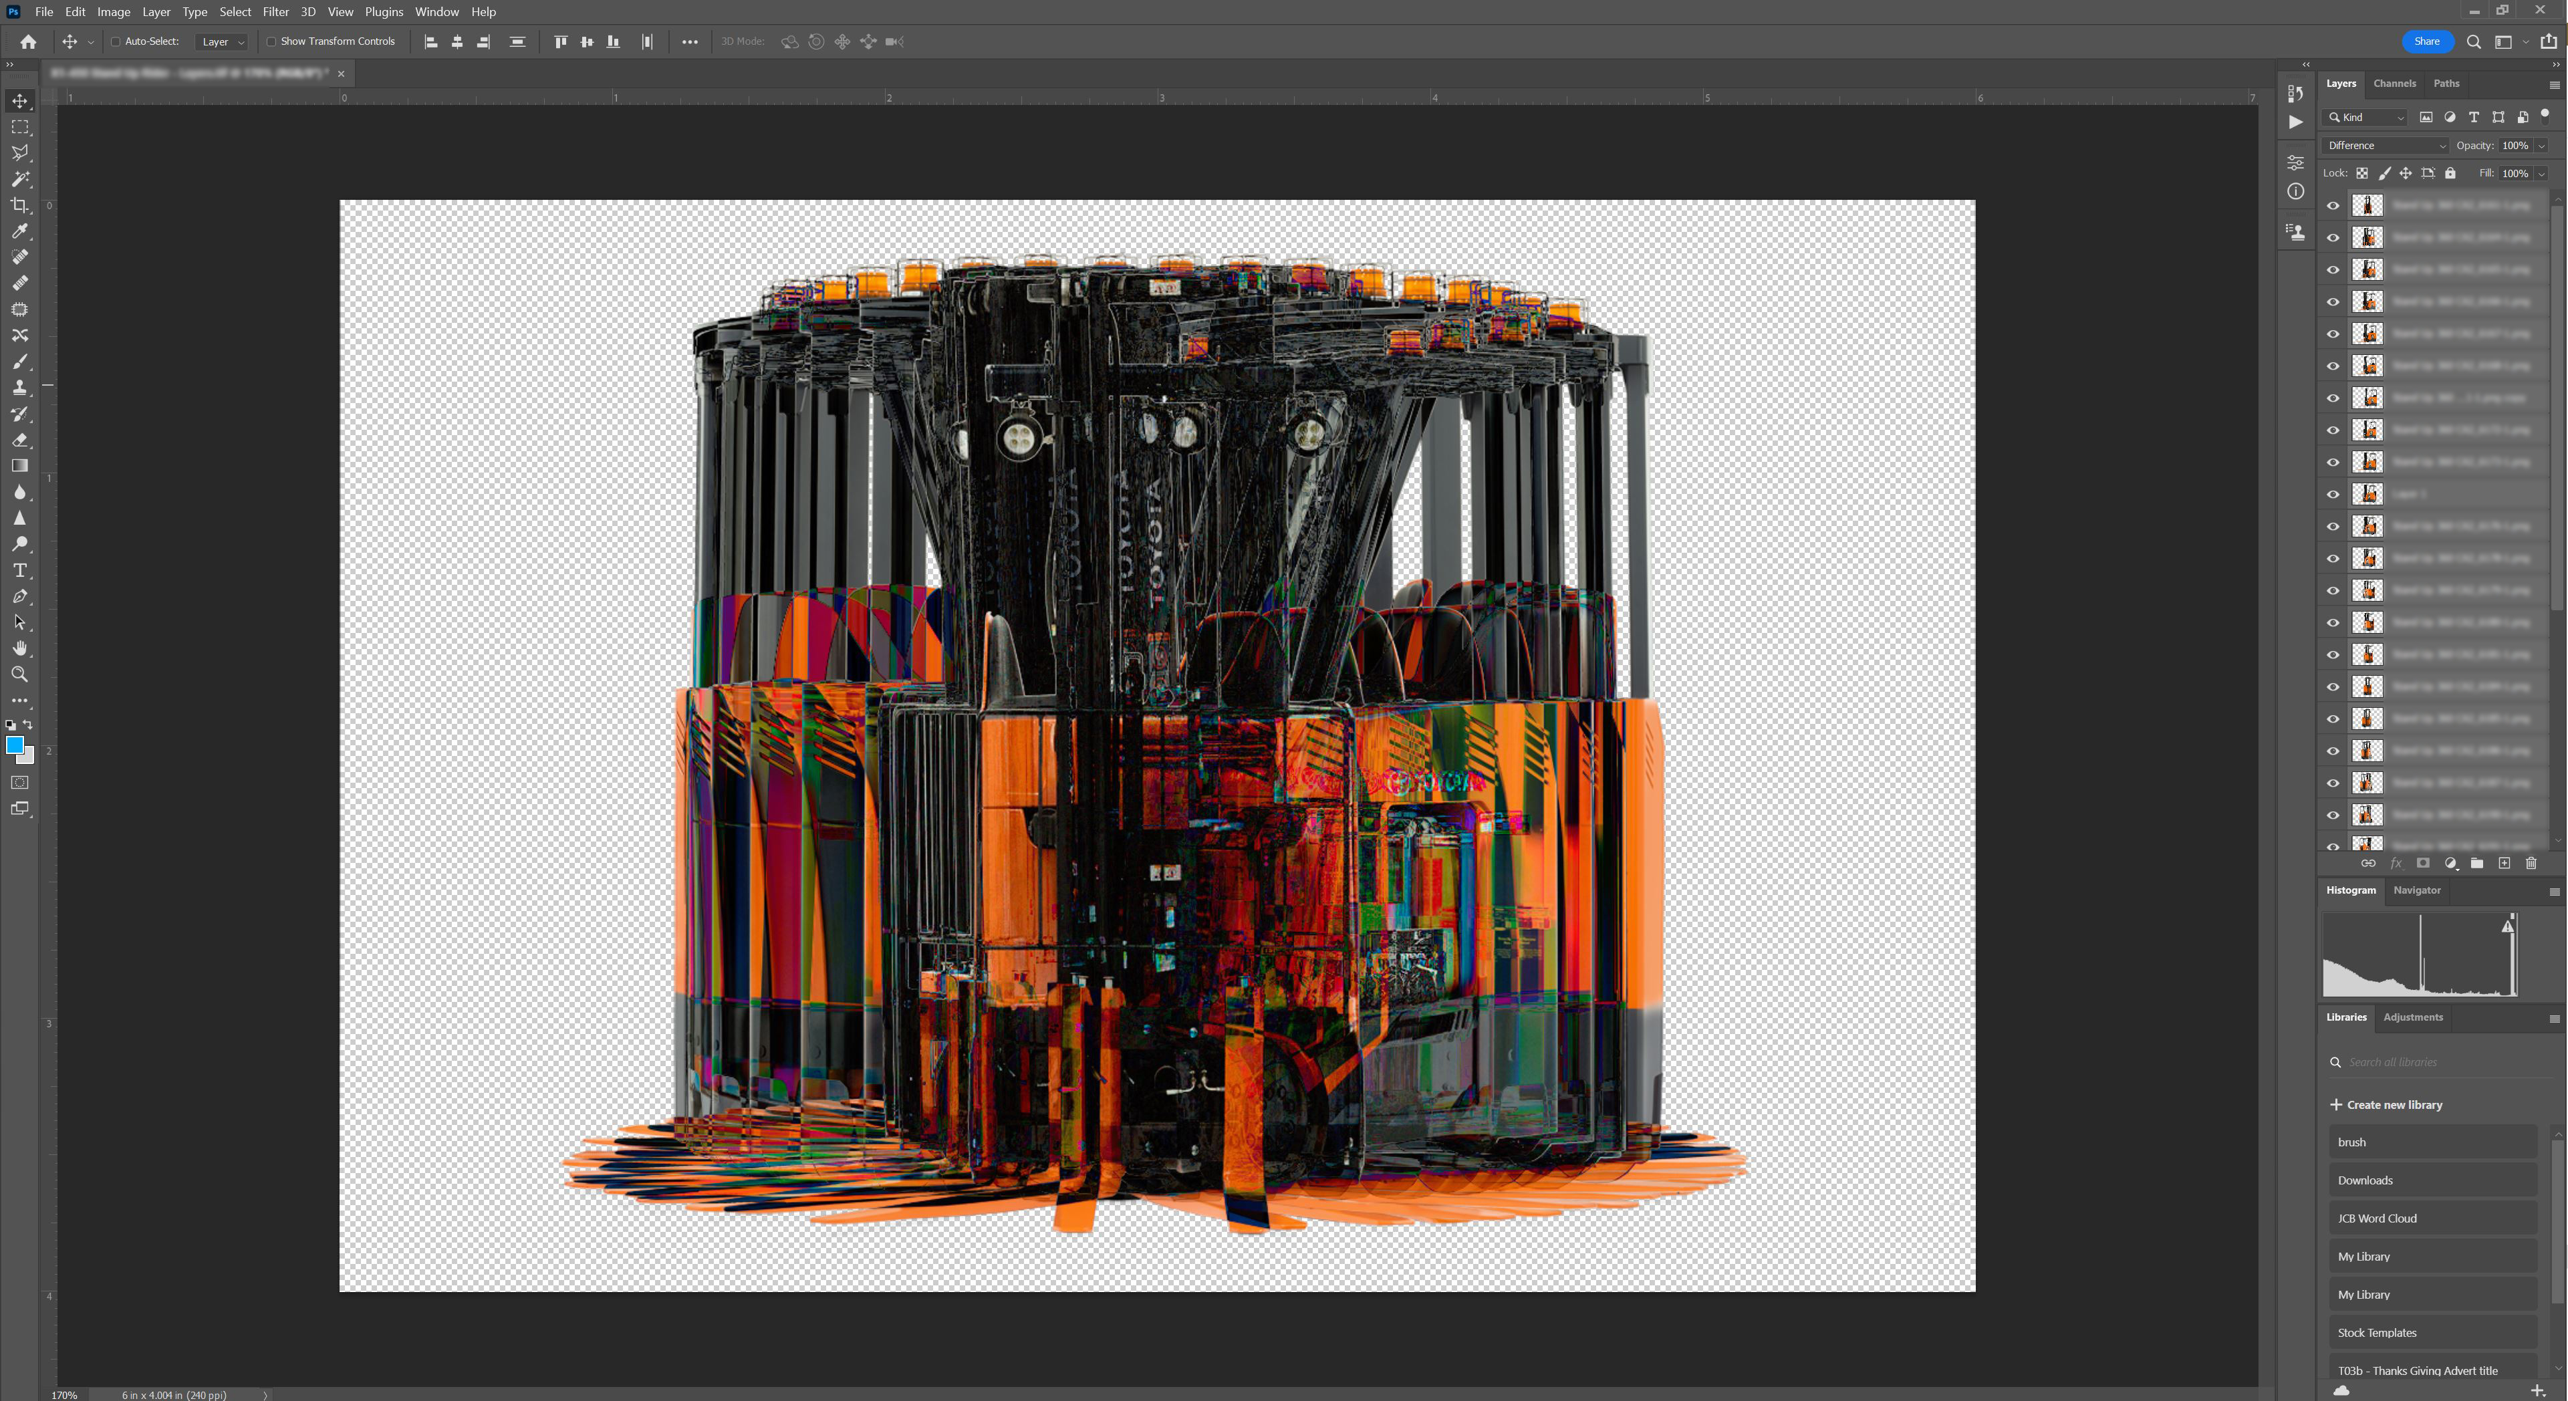This screenshot has height=1401, width=2568.
Task: Click Align left edges in options bar
Action: 430,42
